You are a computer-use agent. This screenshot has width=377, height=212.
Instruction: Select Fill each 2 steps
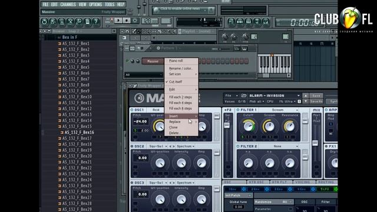click(x=181, y=97)
